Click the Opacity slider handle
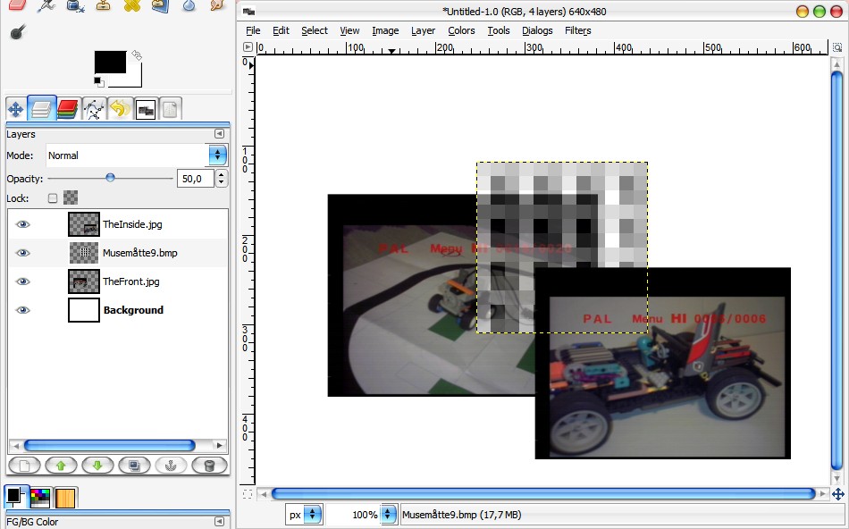 tap(110, 178)
